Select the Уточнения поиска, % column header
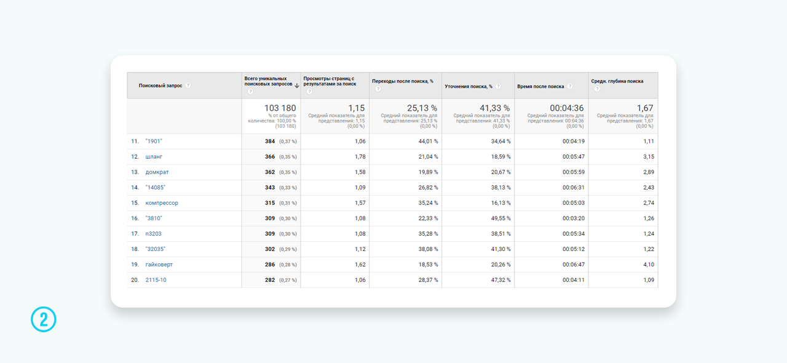The height and width of the screenshot is (363, 787). (469, 86)
